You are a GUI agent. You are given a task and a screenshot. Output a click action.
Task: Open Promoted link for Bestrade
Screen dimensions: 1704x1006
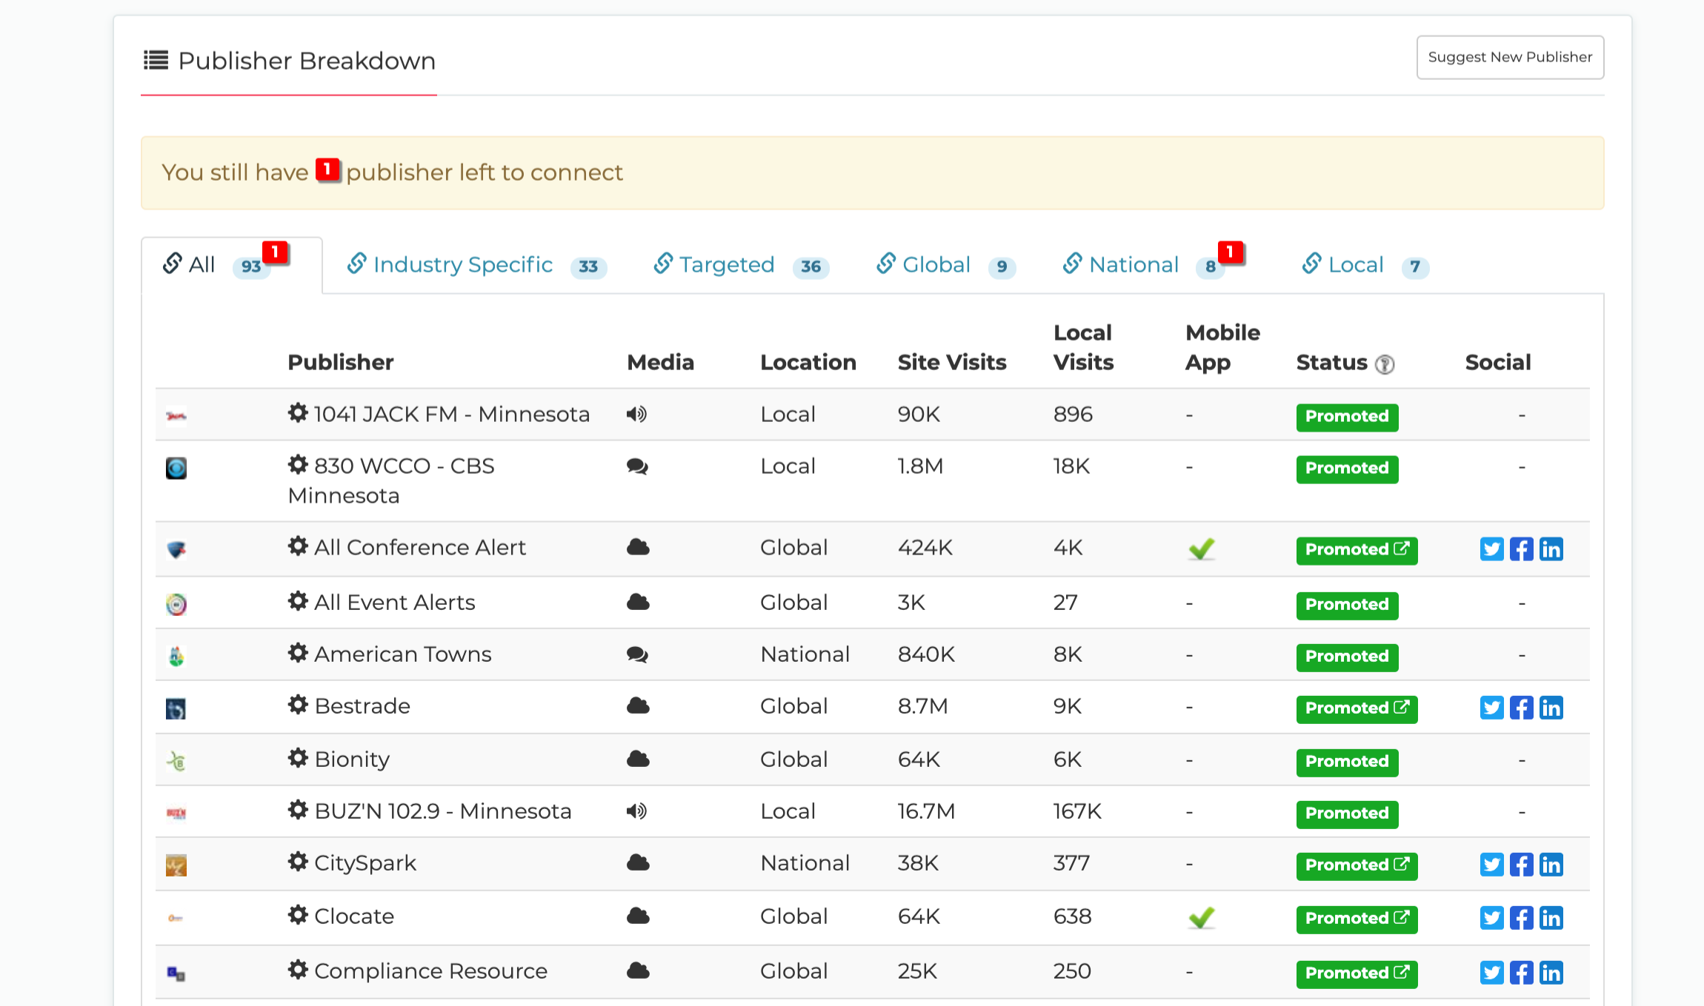click(1357, 709)
